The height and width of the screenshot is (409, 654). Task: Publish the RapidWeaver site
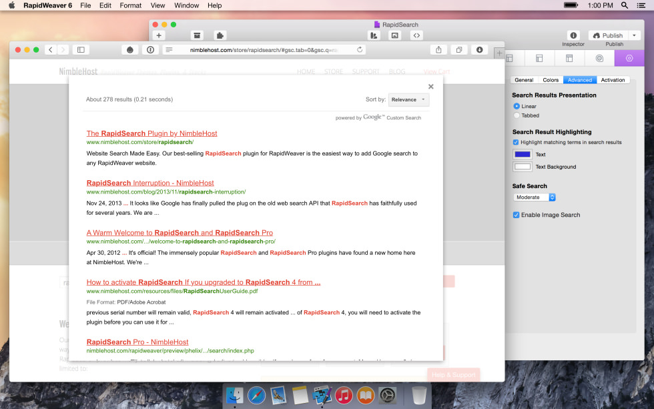coord(608,35)
